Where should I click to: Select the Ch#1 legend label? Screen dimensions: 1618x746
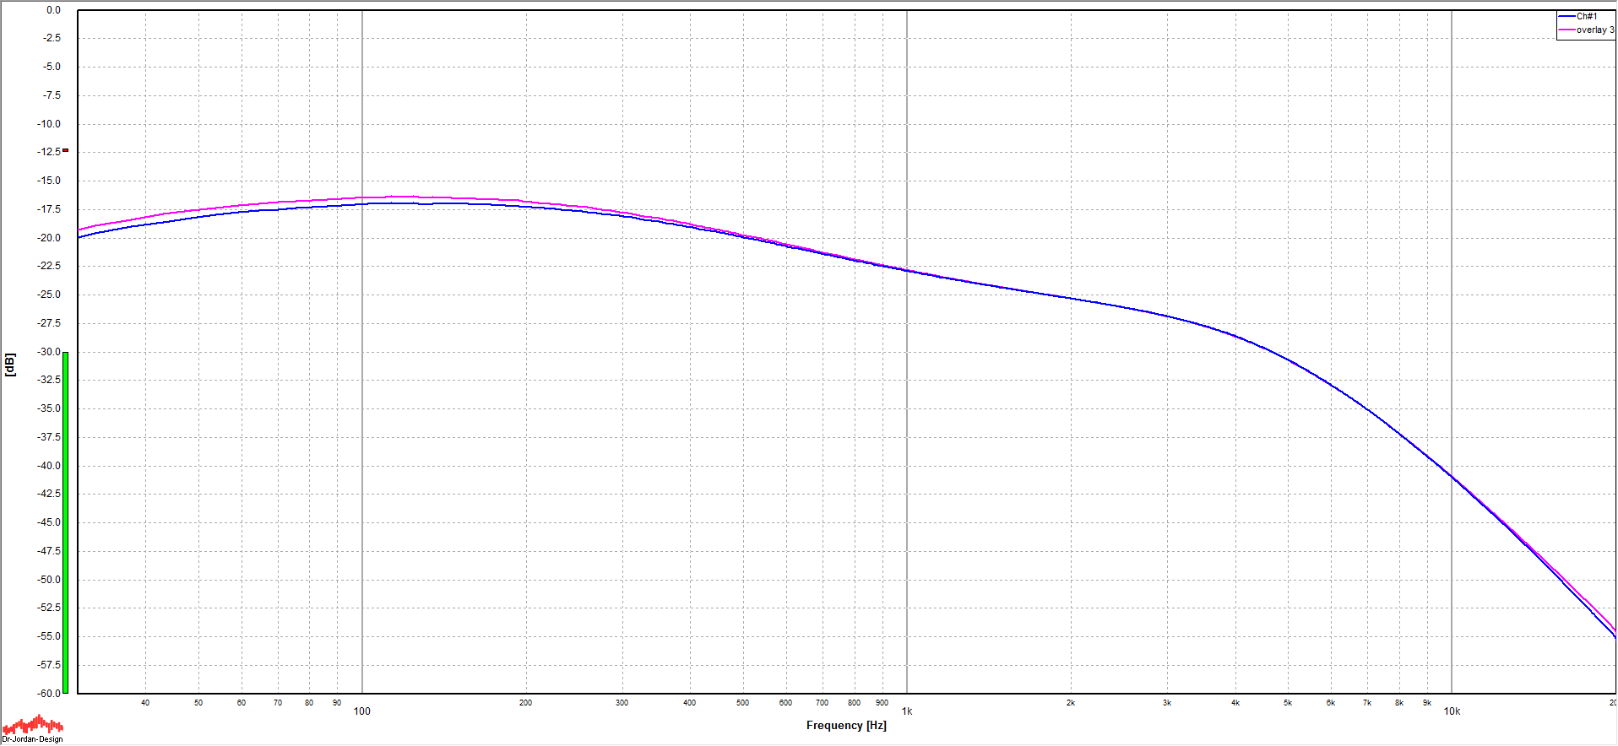click(1587, 17)
